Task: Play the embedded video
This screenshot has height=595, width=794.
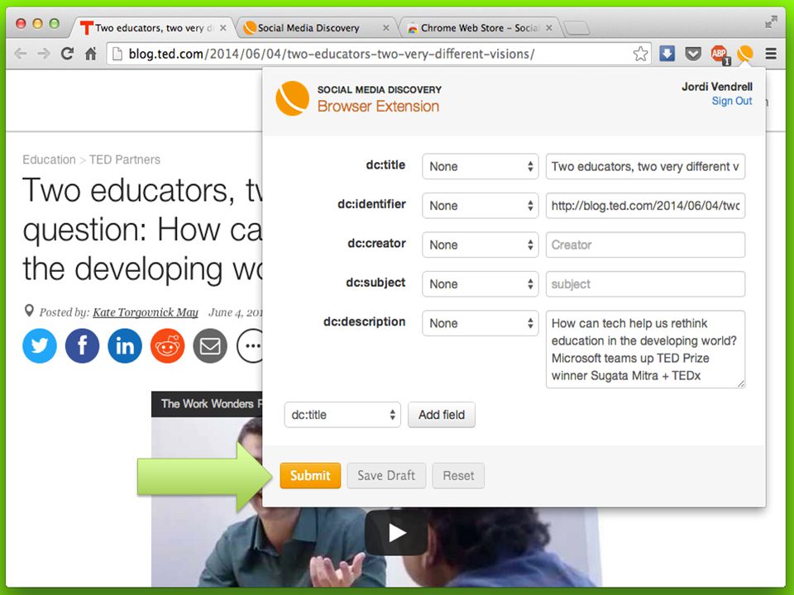Action: click(x=396, y=532)
